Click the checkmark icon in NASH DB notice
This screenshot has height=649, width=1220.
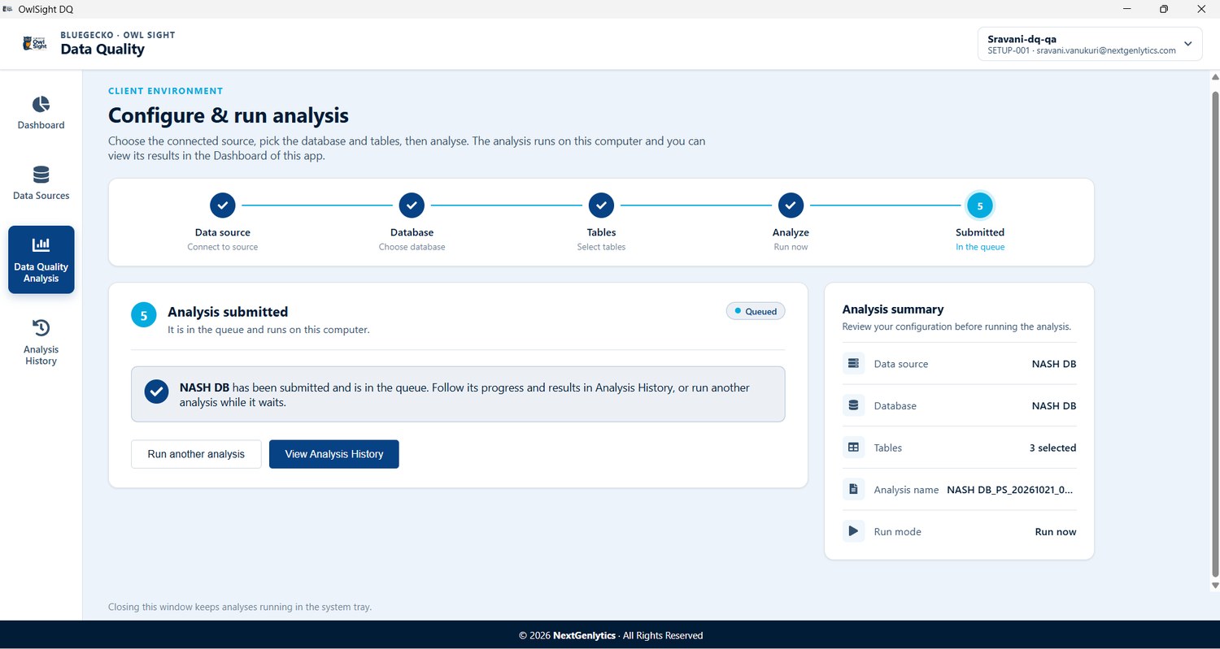(x=156, y=392)
